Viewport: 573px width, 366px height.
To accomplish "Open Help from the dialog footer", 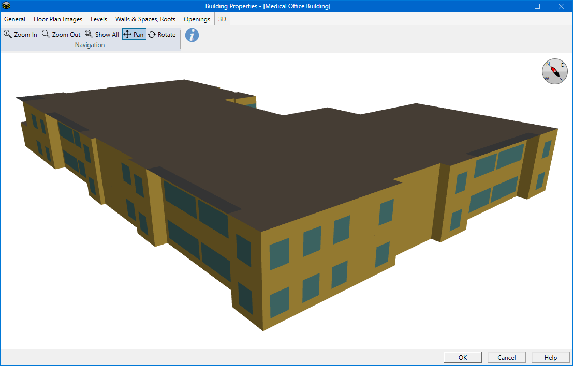I will click(x=551, y=358).
